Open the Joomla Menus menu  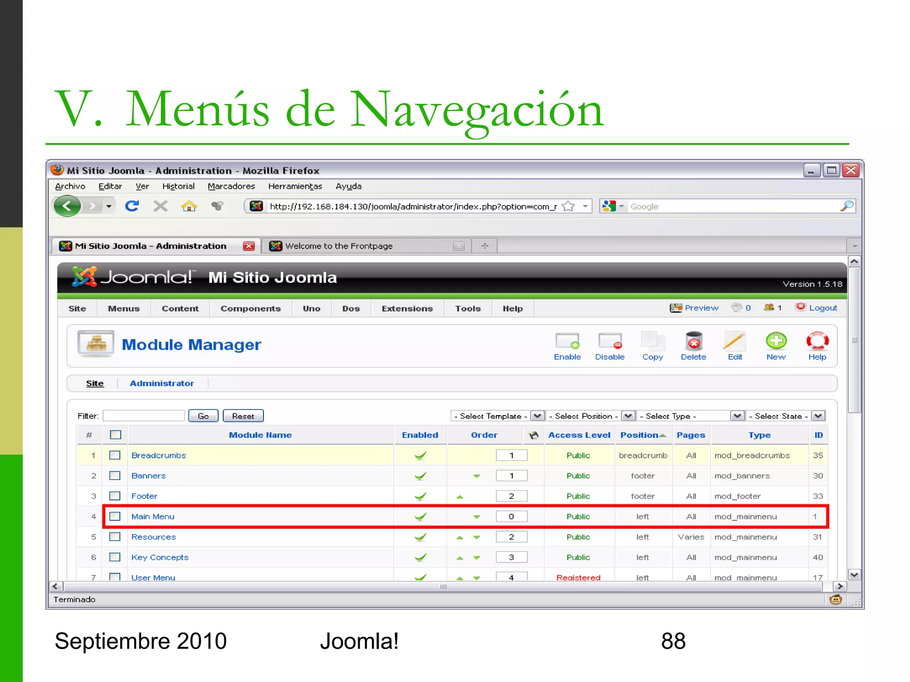click(124, 309)
